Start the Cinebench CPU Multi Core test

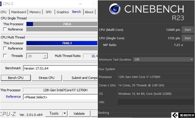(x=188, y=30)
